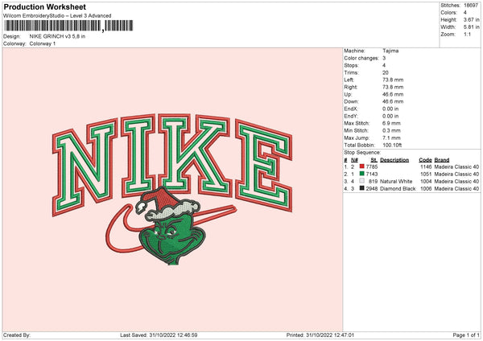Select 'Wilcom EmbroideryStudio – Level 3 Advanced' text
This screenshot has width=483, height=341.
[x=57, y=16]
